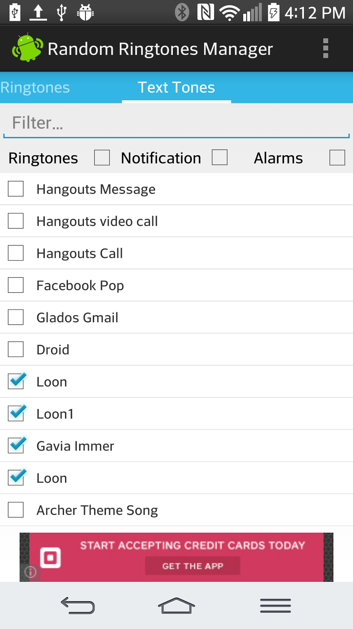Click the GET THE APP button
Image resolution: width=353 pixels, height=629 pixels.
(192, 566)
